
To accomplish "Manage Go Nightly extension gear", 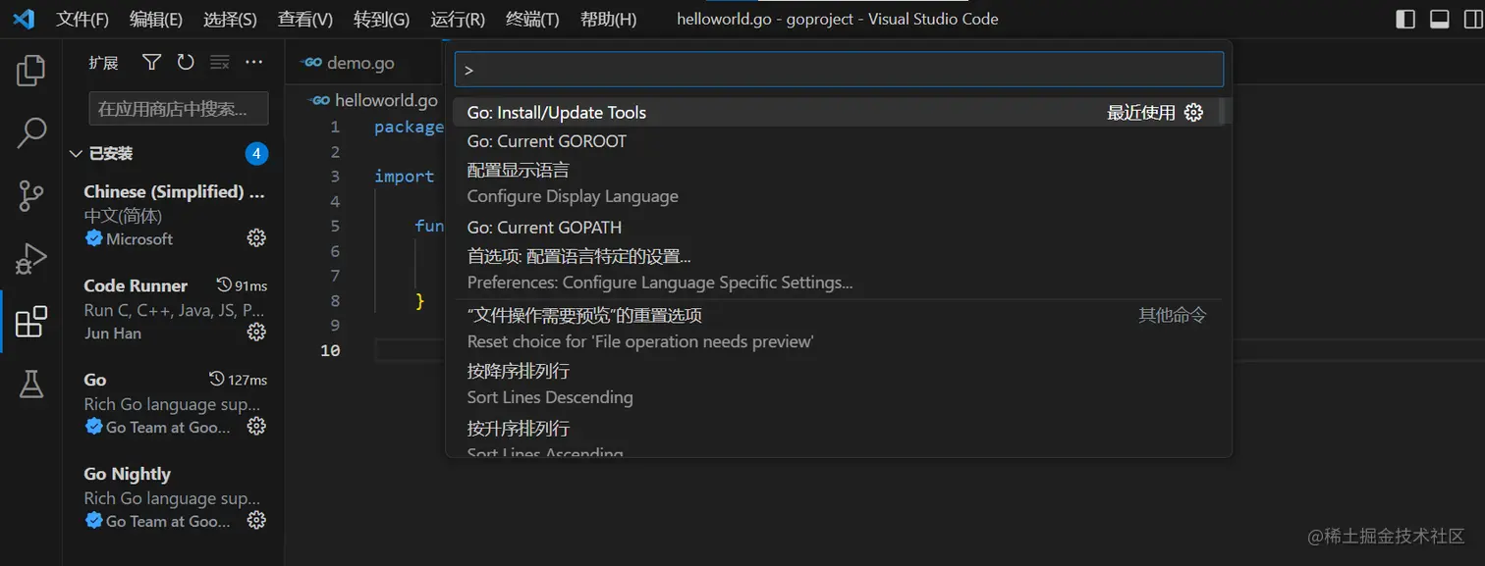I will click(256, 521).
